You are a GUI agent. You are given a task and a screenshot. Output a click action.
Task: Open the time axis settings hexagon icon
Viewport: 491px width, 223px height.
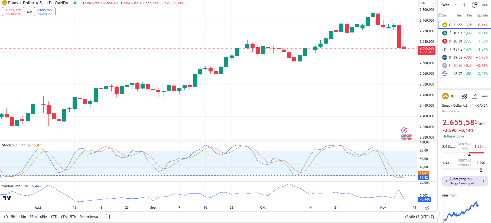click(x=427, y=208)
